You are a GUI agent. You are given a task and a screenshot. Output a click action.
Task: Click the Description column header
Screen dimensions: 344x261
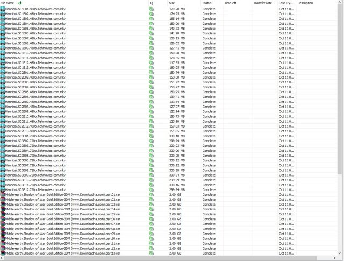point(305,3)
